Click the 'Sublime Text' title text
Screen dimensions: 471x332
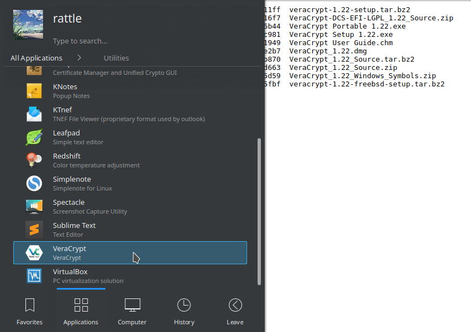pyautogui.click(x=74, y=226)
